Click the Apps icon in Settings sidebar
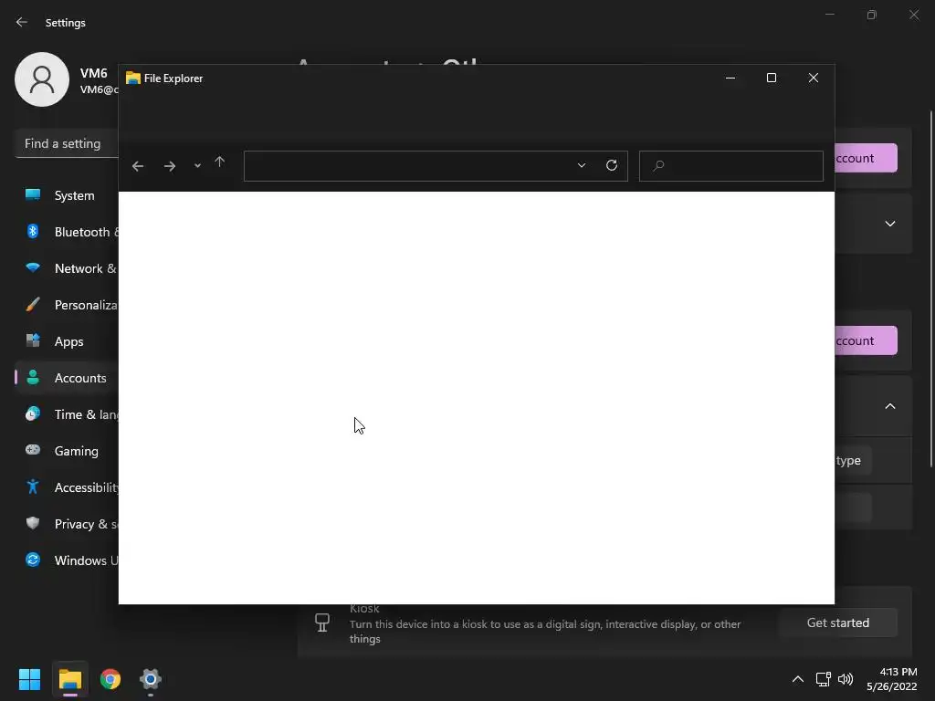Viewport: 935px width, 701px height. tap(33, 340)
